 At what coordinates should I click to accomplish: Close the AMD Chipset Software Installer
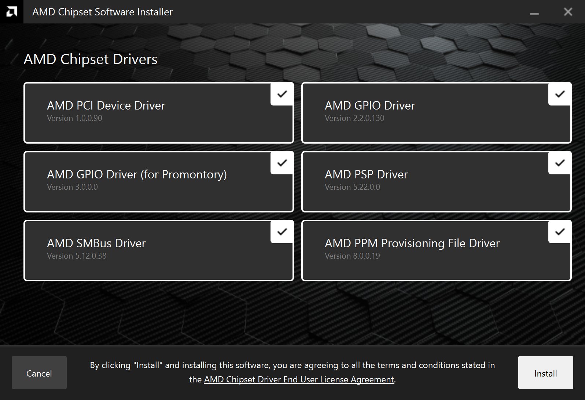[x=568, y=12]
